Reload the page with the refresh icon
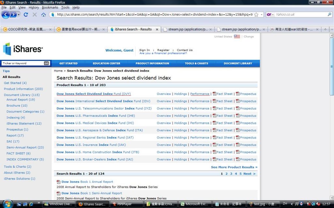Image resolution: width=334 pixels, height=208 pixels. point(26,15)
